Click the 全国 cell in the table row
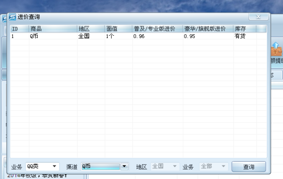This screenshot has height=179, width=283. [x=91, y=36]
